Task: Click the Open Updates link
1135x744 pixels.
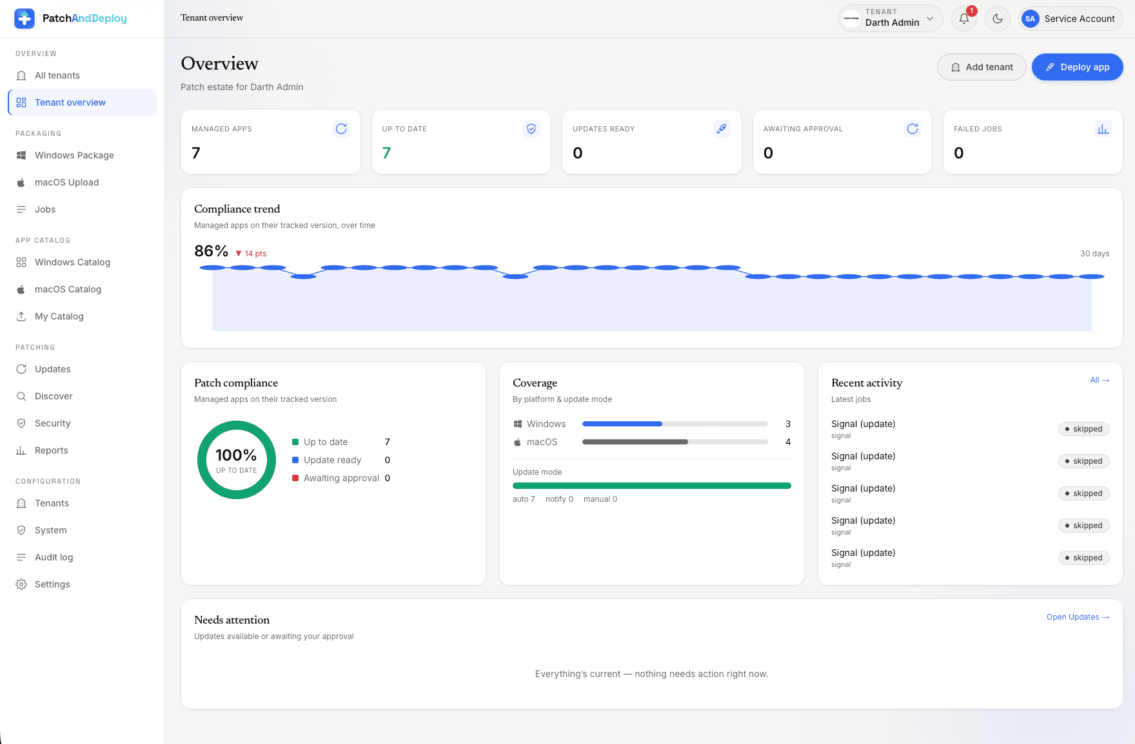Action: pos(1078,617)
